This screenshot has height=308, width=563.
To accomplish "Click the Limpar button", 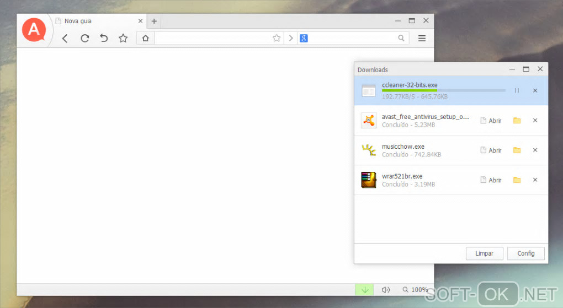I will pos(485,253).
